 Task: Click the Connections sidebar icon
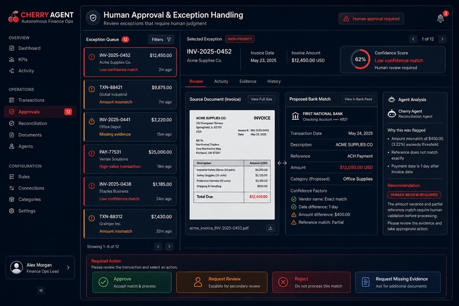pos(12,188)
